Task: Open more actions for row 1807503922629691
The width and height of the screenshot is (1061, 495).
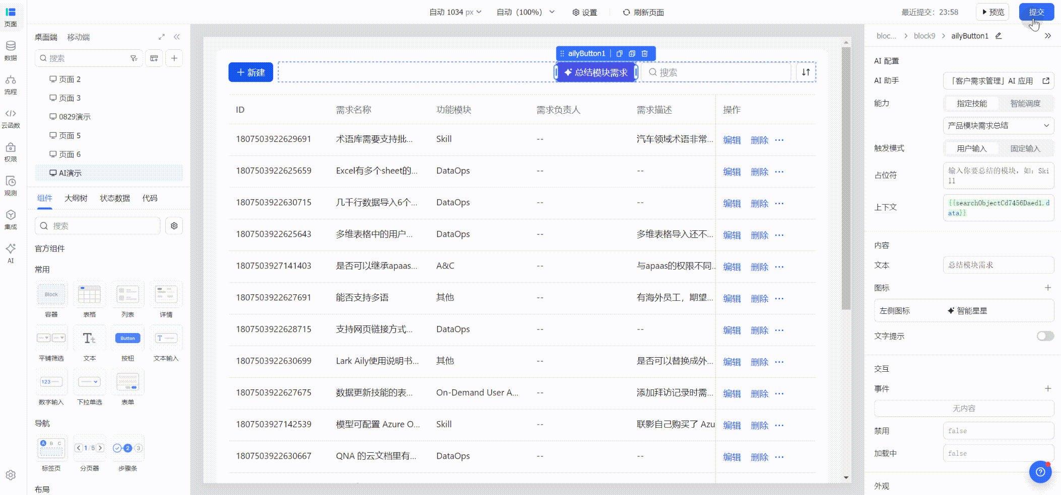Action: 779,140
